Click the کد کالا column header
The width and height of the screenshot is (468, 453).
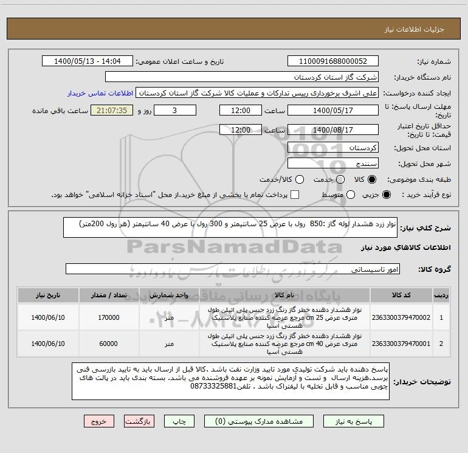coord(401,296)
